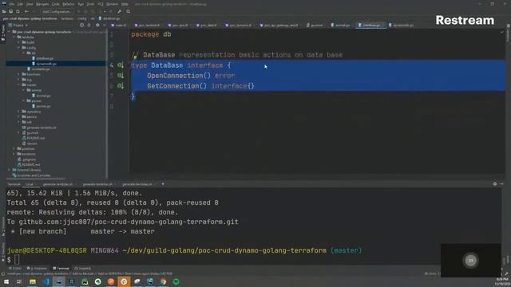
Task: Click the Terminal tool window button
Action: point(61,269)
